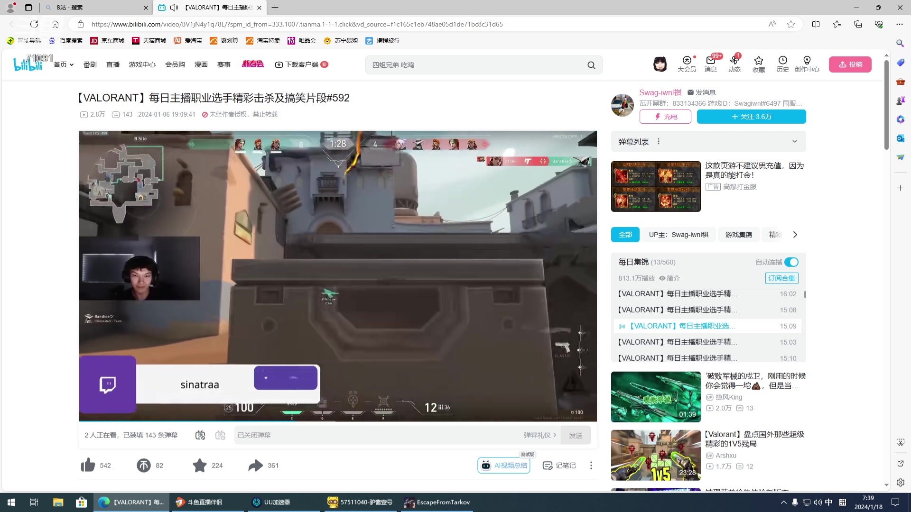Open uploader Swag-iwnl祺 profile link
The width and height of the screenshot is (911, 512).
click(660, 92)
